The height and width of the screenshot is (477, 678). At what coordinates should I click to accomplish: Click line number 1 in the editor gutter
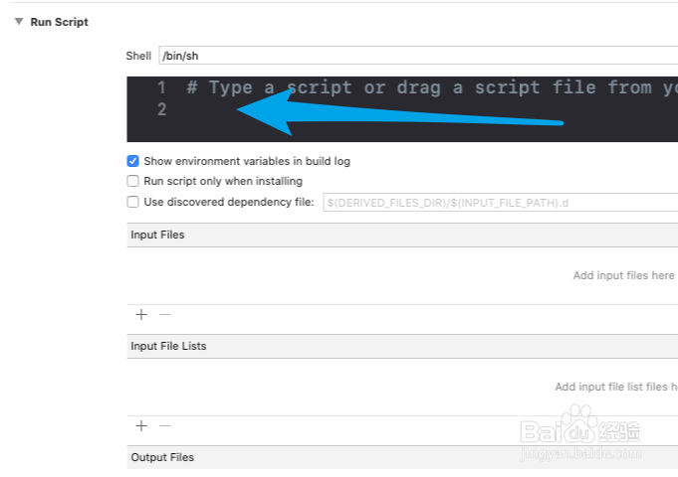coord(161,87)
